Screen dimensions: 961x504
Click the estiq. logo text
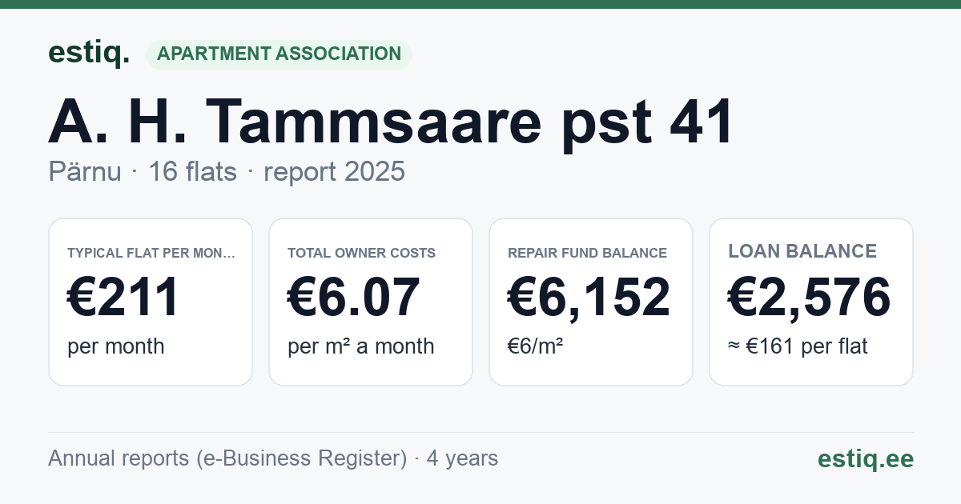(88, 53)
